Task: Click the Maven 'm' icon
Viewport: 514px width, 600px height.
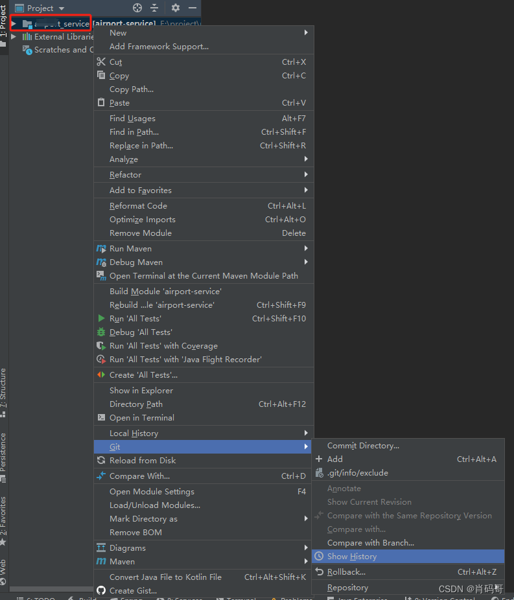Action: click(101, 561)
